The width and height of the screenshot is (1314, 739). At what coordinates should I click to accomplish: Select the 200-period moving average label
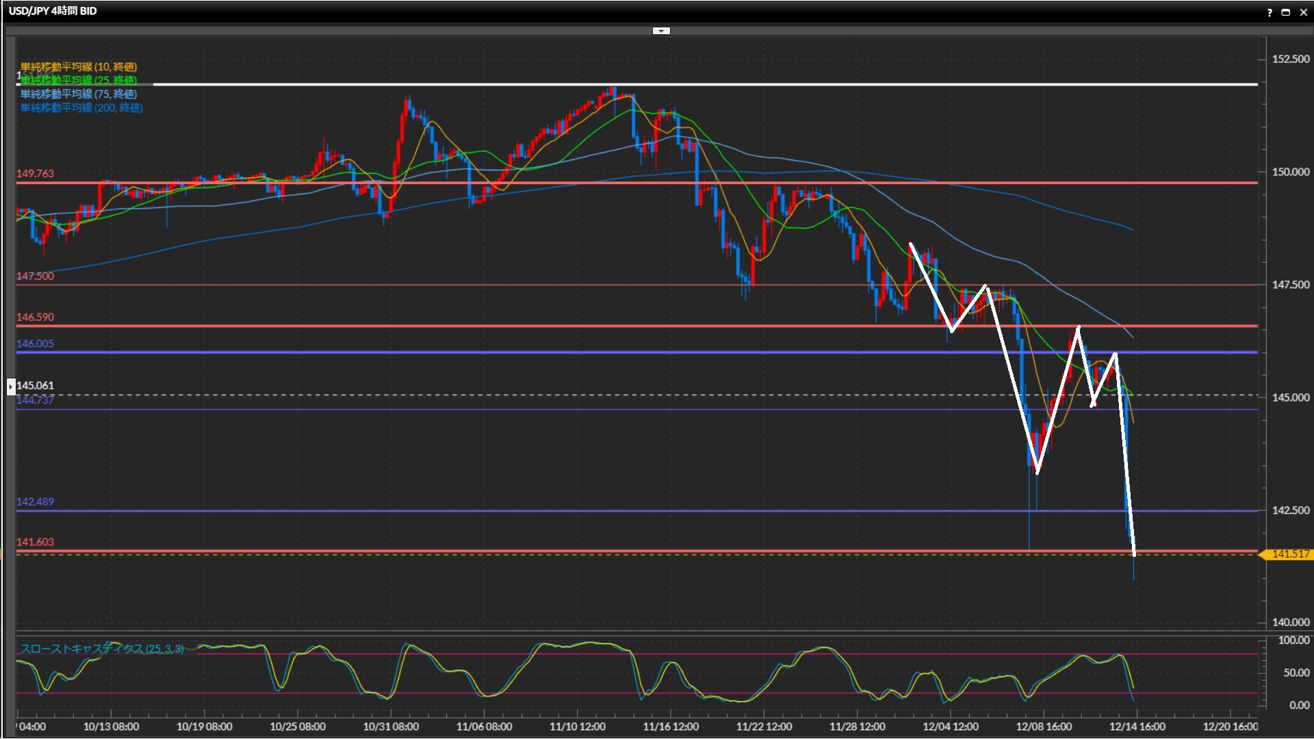81,107
